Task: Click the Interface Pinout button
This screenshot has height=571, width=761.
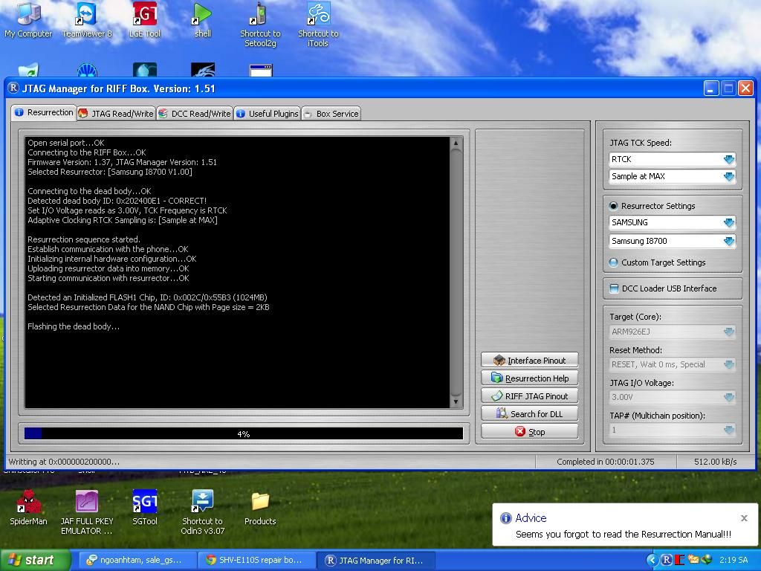Action: [529, 361]
